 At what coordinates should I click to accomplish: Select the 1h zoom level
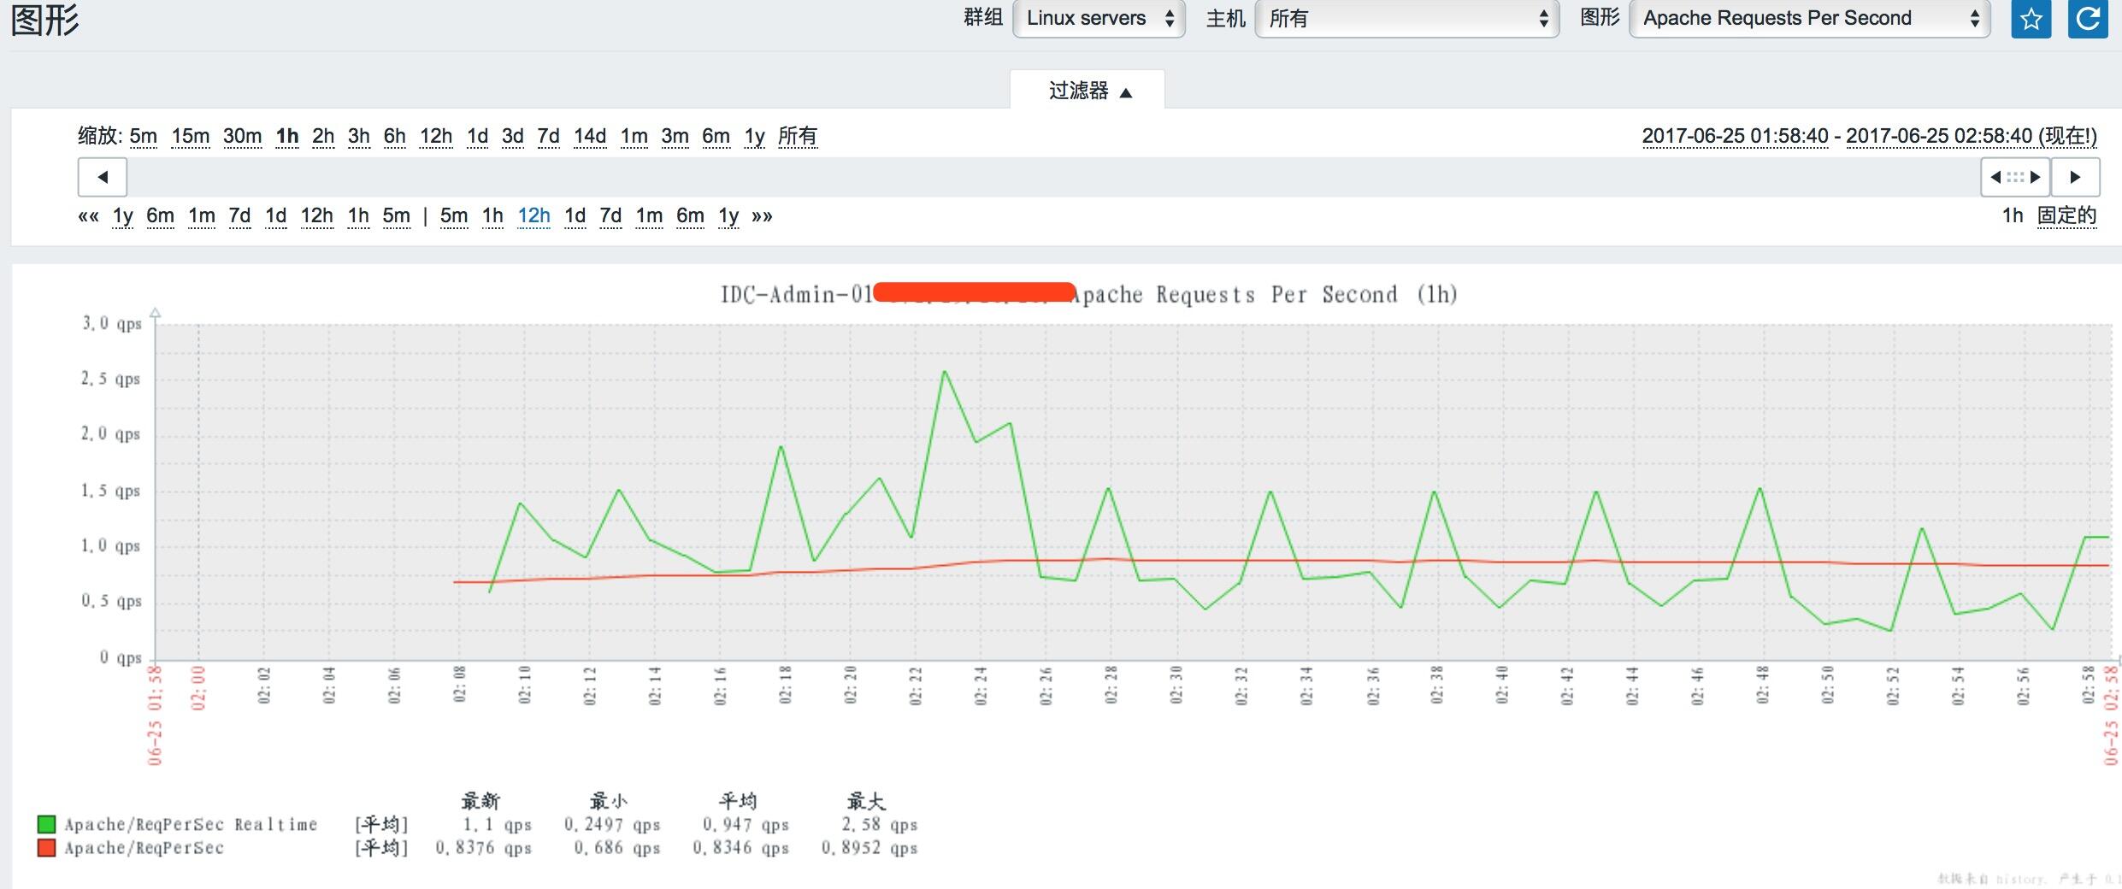pos(287,136)
